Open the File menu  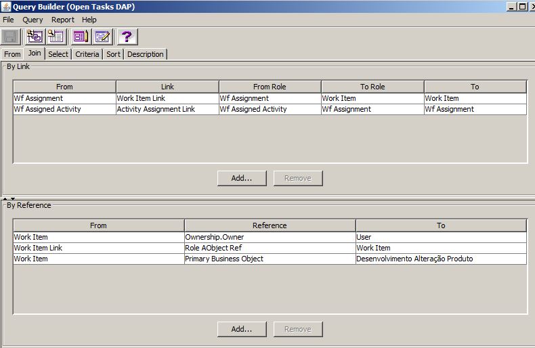click(8, 20)
